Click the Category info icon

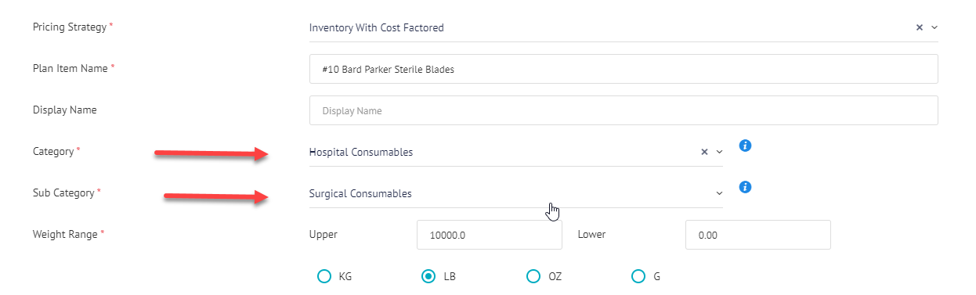point(746,146)
